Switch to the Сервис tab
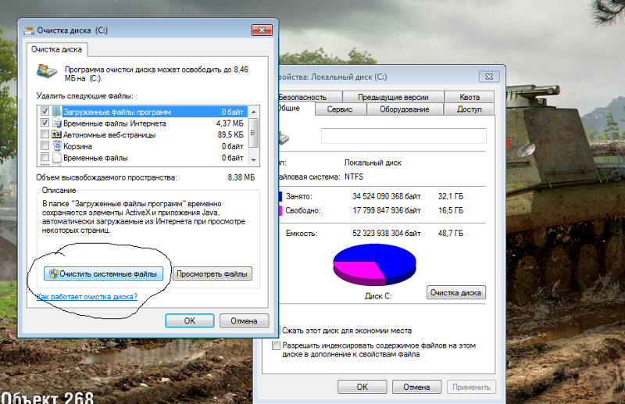This screenshot has height=404, width=625. [x=340, y=109]
